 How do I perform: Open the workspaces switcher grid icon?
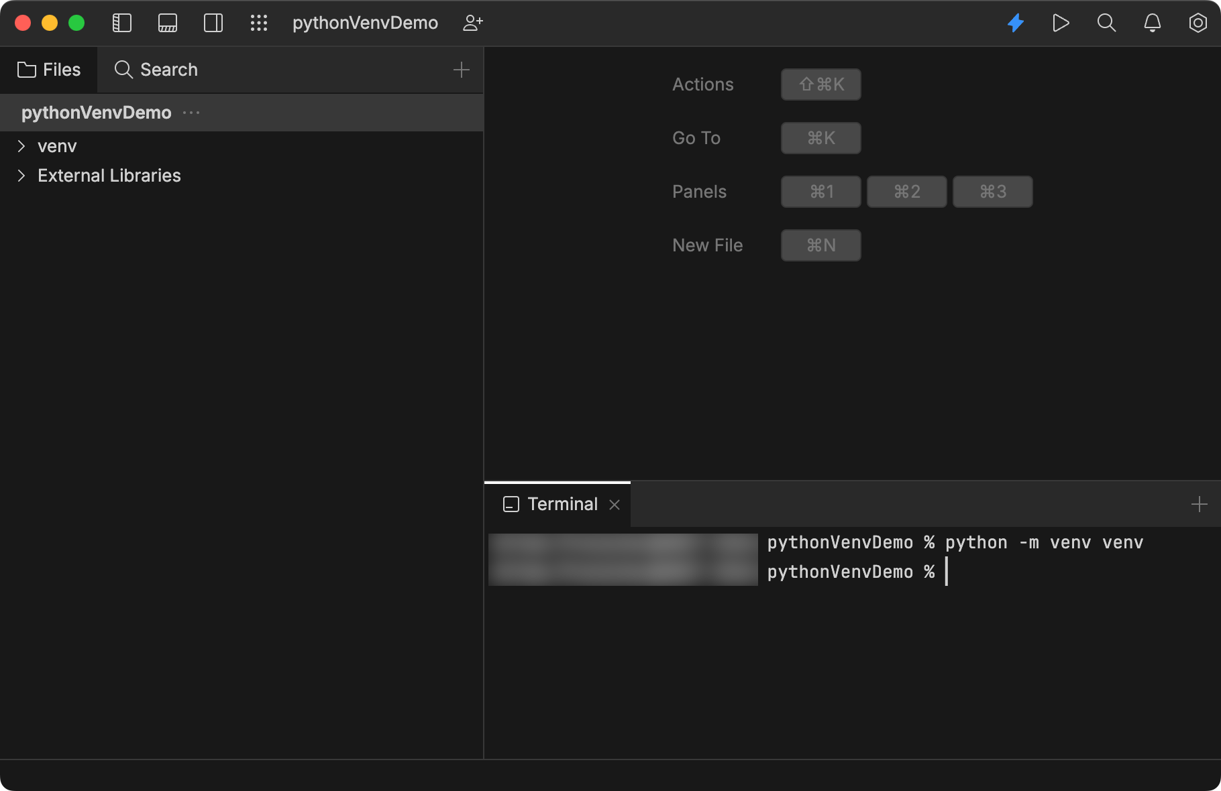pos(259,22)
